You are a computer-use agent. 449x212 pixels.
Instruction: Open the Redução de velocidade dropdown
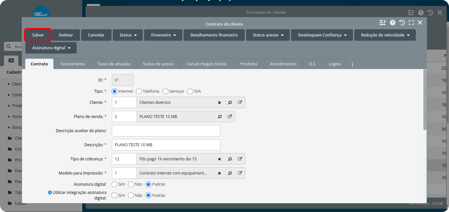(385, 35)
